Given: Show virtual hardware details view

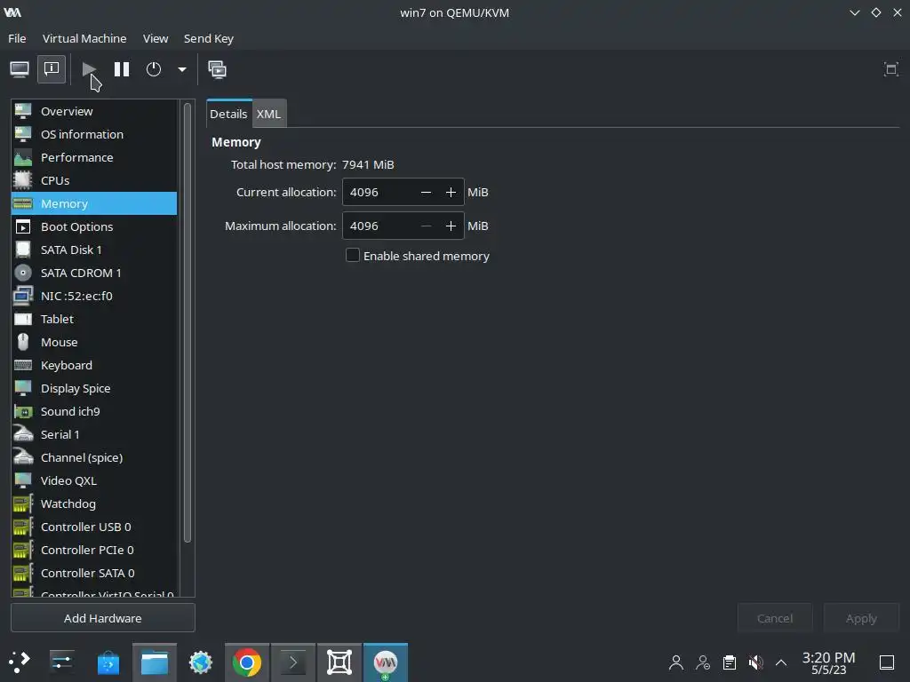Looking at the screenshot, I should point(52,69).
